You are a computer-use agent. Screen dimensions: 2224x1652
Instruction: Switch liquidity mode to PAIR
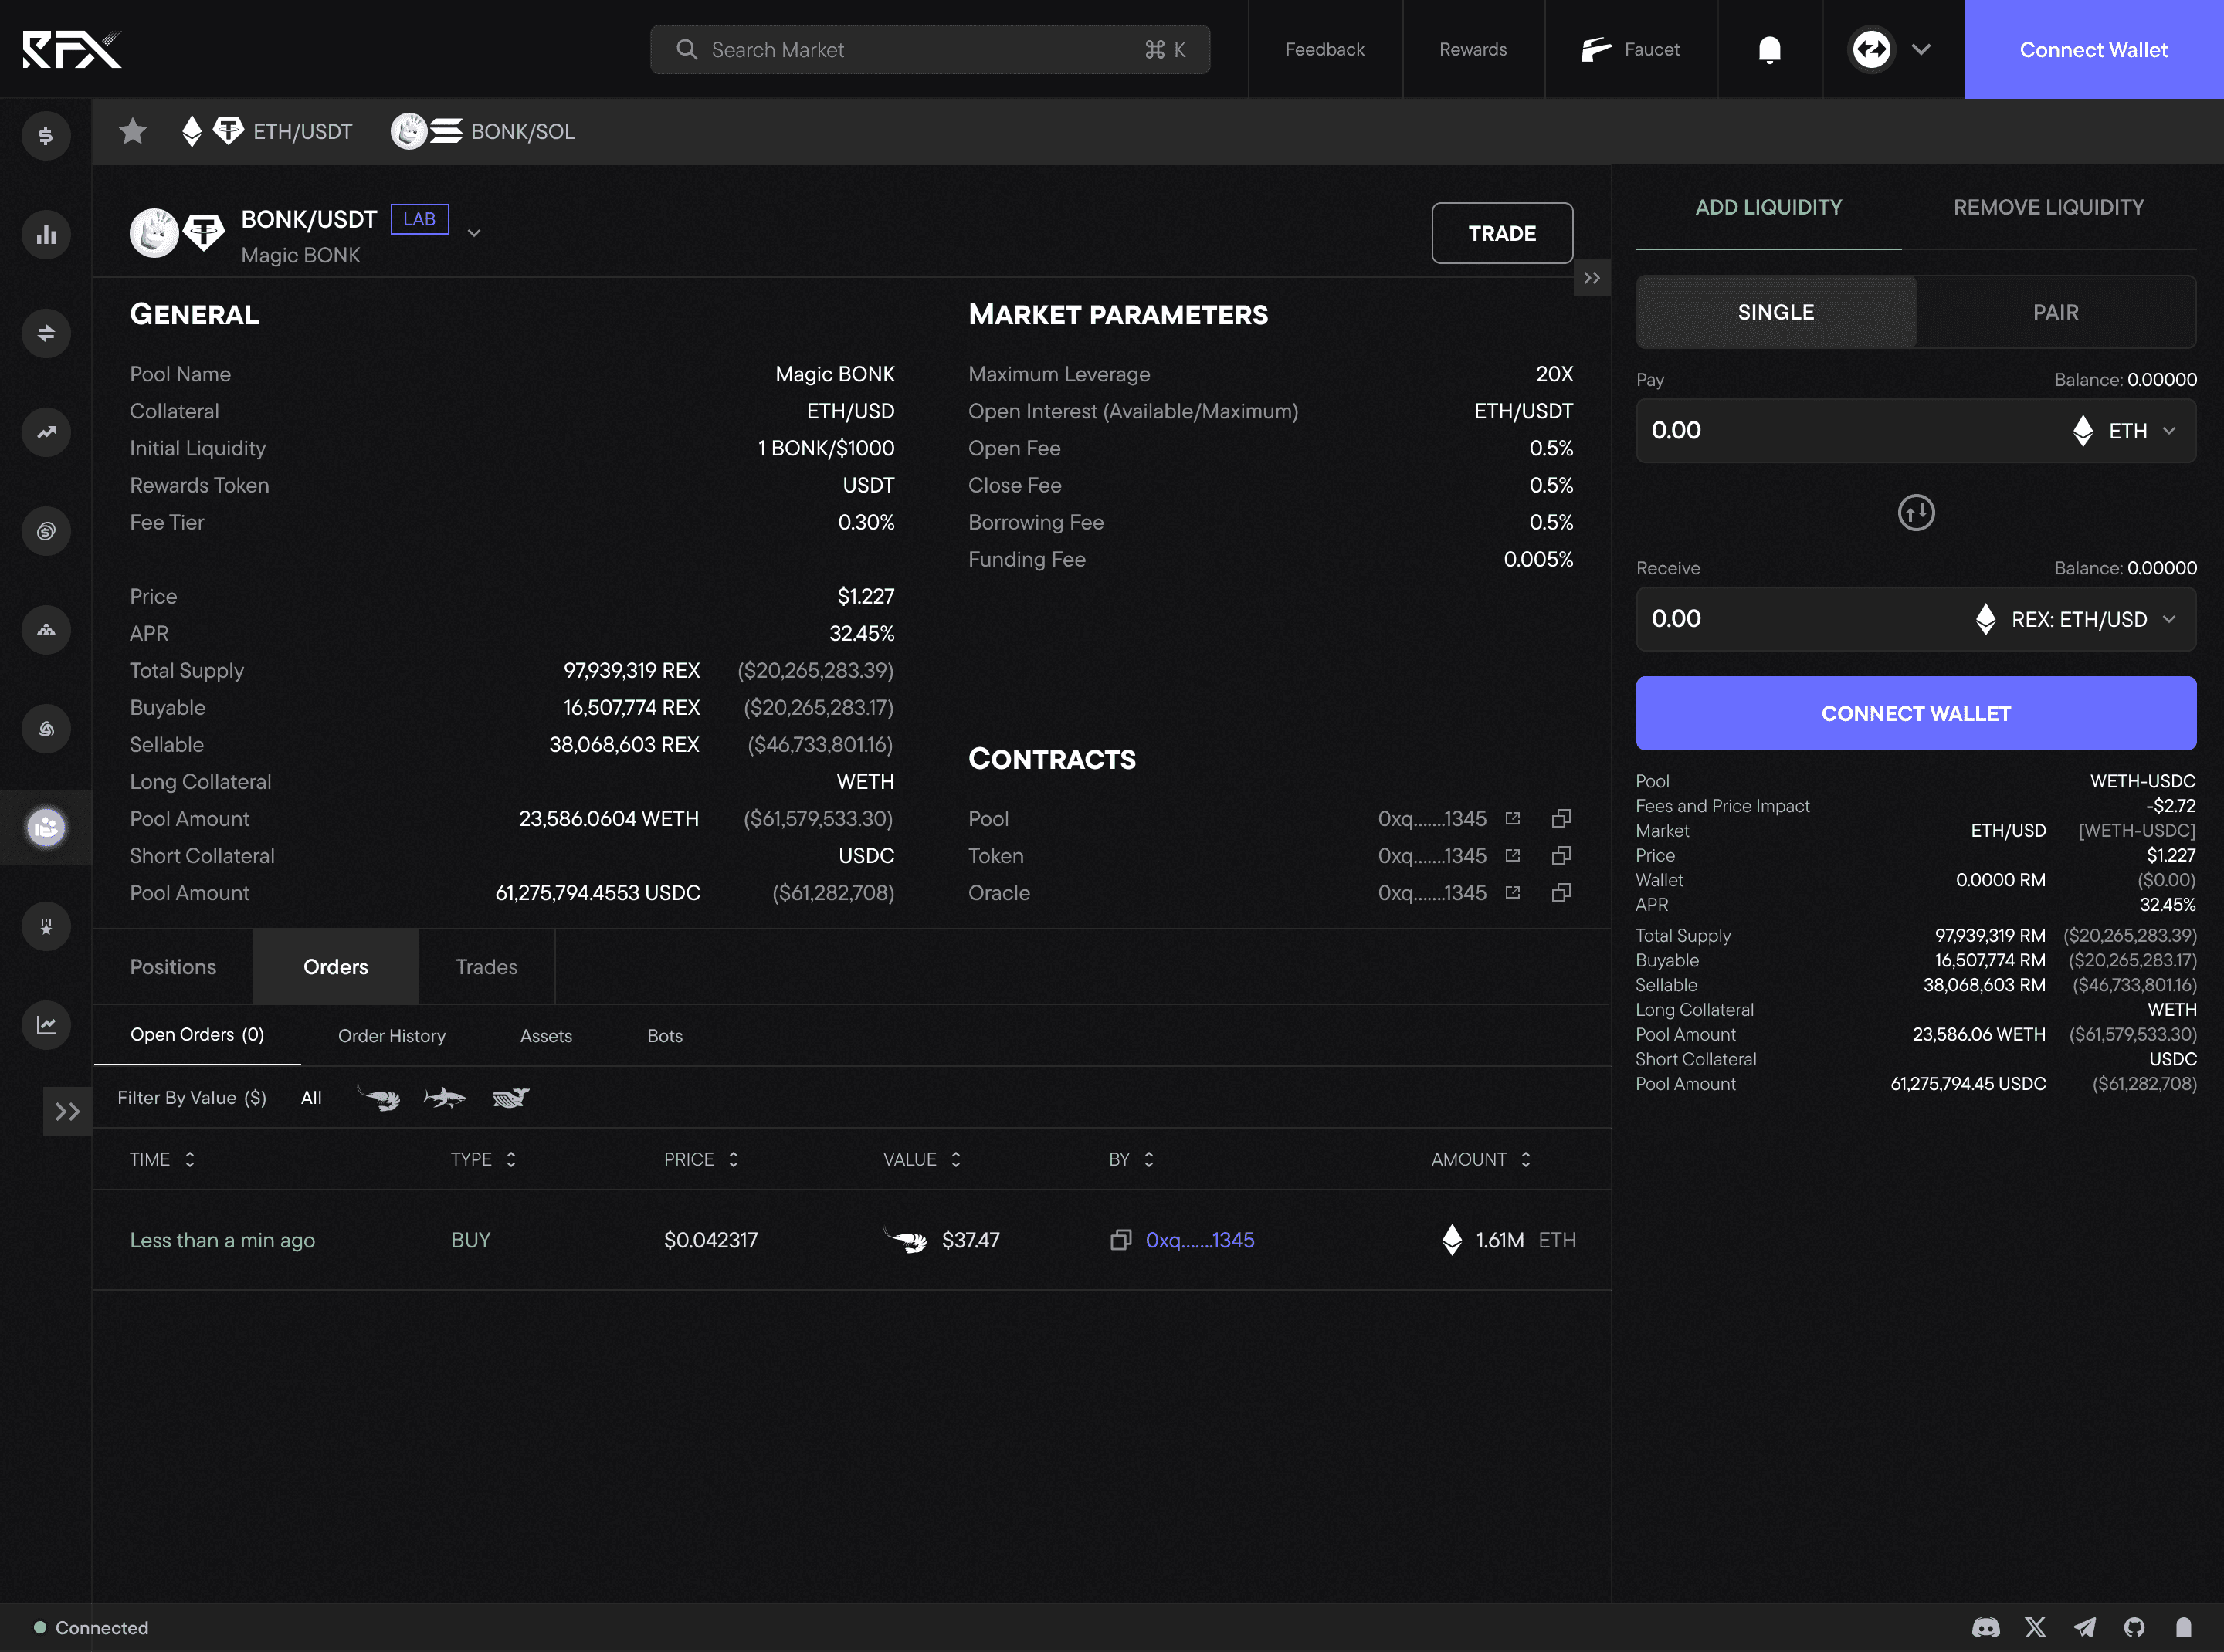click(x=2055, y=312)
